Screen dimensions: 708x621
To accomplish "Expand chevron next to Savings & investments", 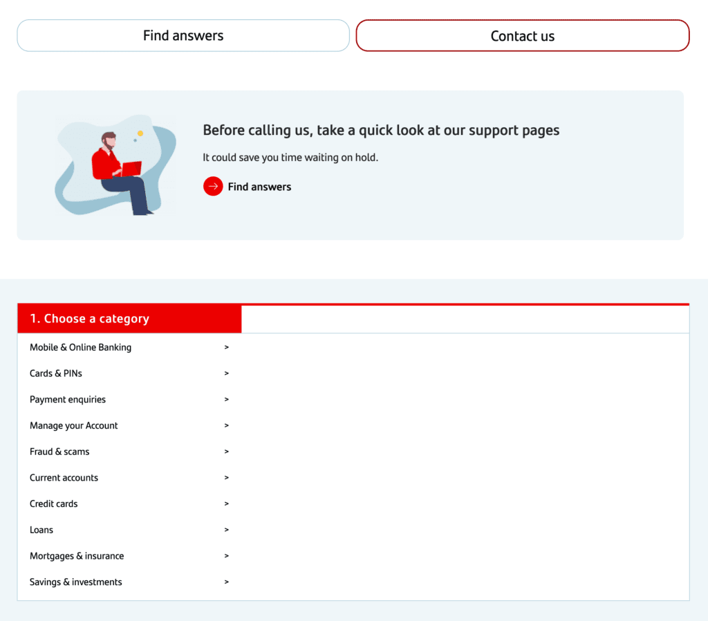I will (x=227, y=582).
